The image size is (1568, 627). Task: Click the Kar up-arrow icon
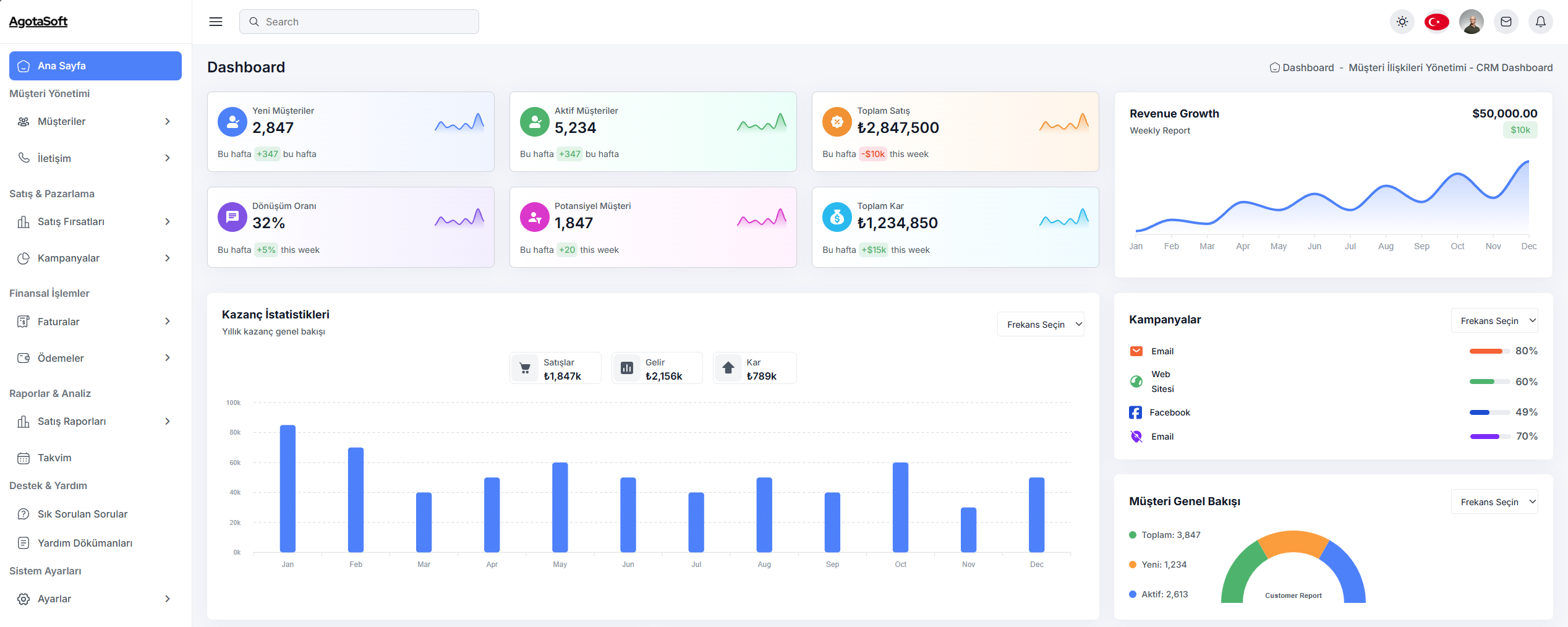pyautogui.click(x=728, y=369)
